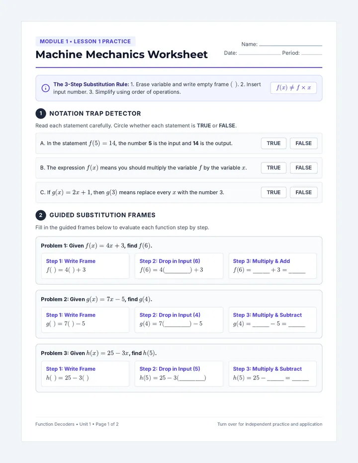This screenshot has width=358, height=463.
Task: Click the f(x) ≠ f × x formula box
Action: coord(293,88)
